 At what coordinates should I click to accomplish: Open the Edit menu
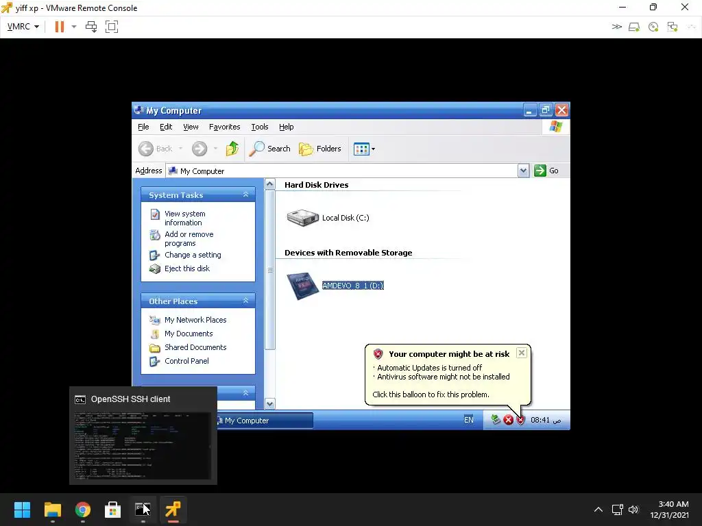tap(166, 127)
